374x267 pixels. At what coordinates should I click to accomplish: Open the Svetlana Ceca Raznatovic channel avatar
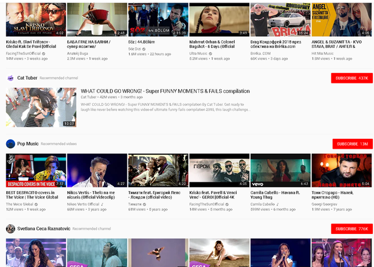click(11, 228)
